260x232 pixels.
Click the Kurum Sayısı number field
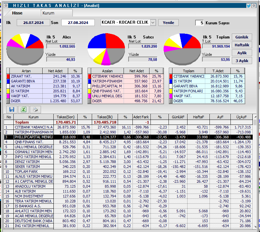click(199, 23)
